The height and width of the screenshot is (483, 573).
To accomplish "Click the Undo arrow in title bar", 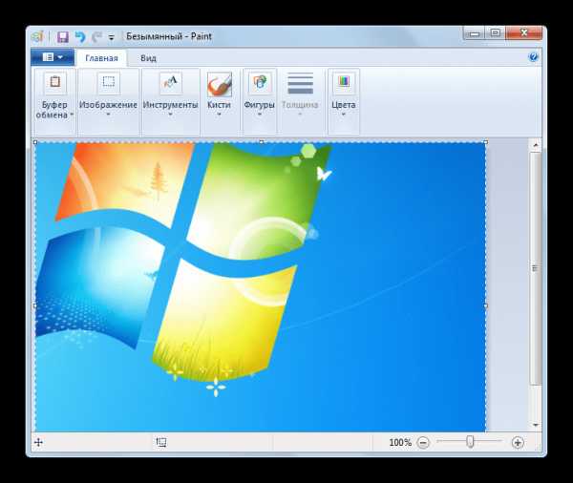I will tap(79, 36).
